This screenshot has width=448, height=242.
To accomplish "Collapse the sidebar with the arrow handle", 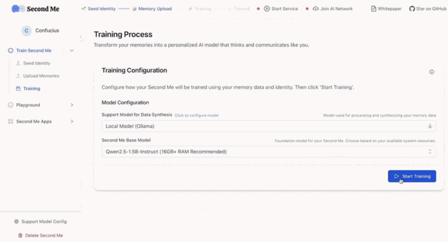I will point(81,37).
